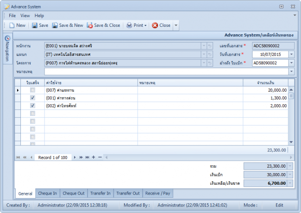Open the View menu
301x213 pixels.
pos(25,16)
